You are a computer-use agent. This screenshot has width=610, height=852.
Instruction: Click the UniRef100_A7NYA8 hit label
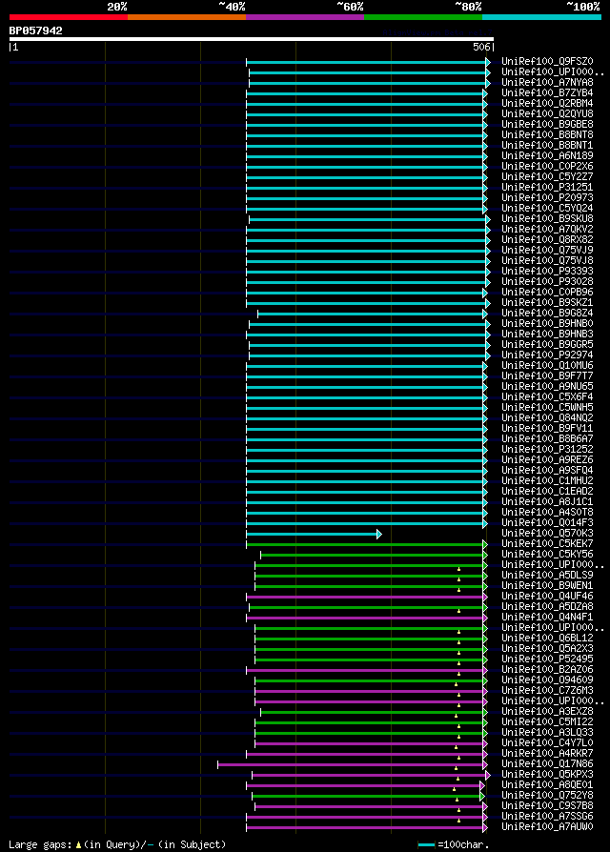547,83
